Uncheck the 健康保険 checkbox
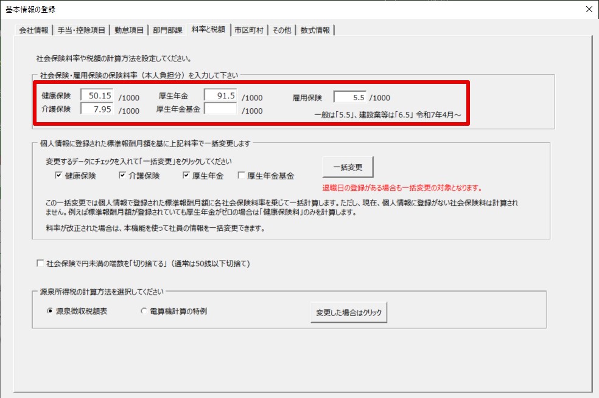Viewport: 599px width, 398px height. point(59,176)
